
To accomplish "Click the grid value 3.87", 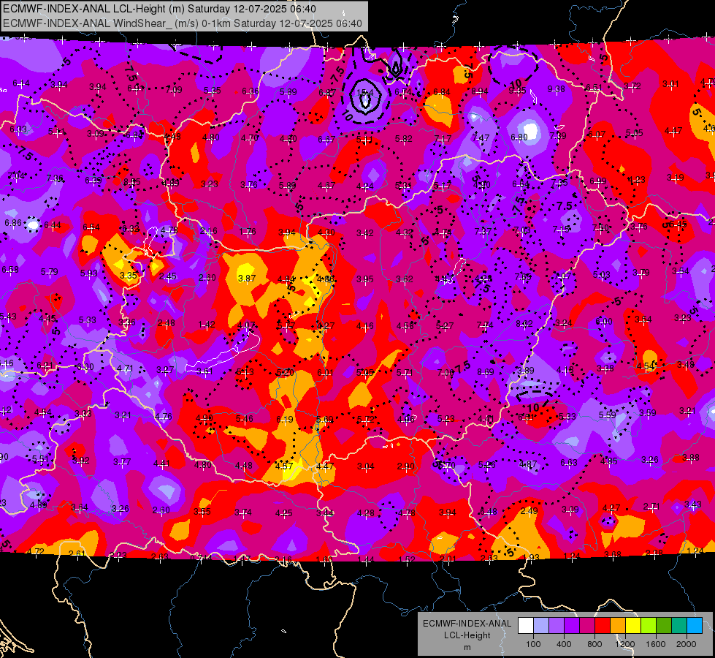I will [x=247, y=278].
